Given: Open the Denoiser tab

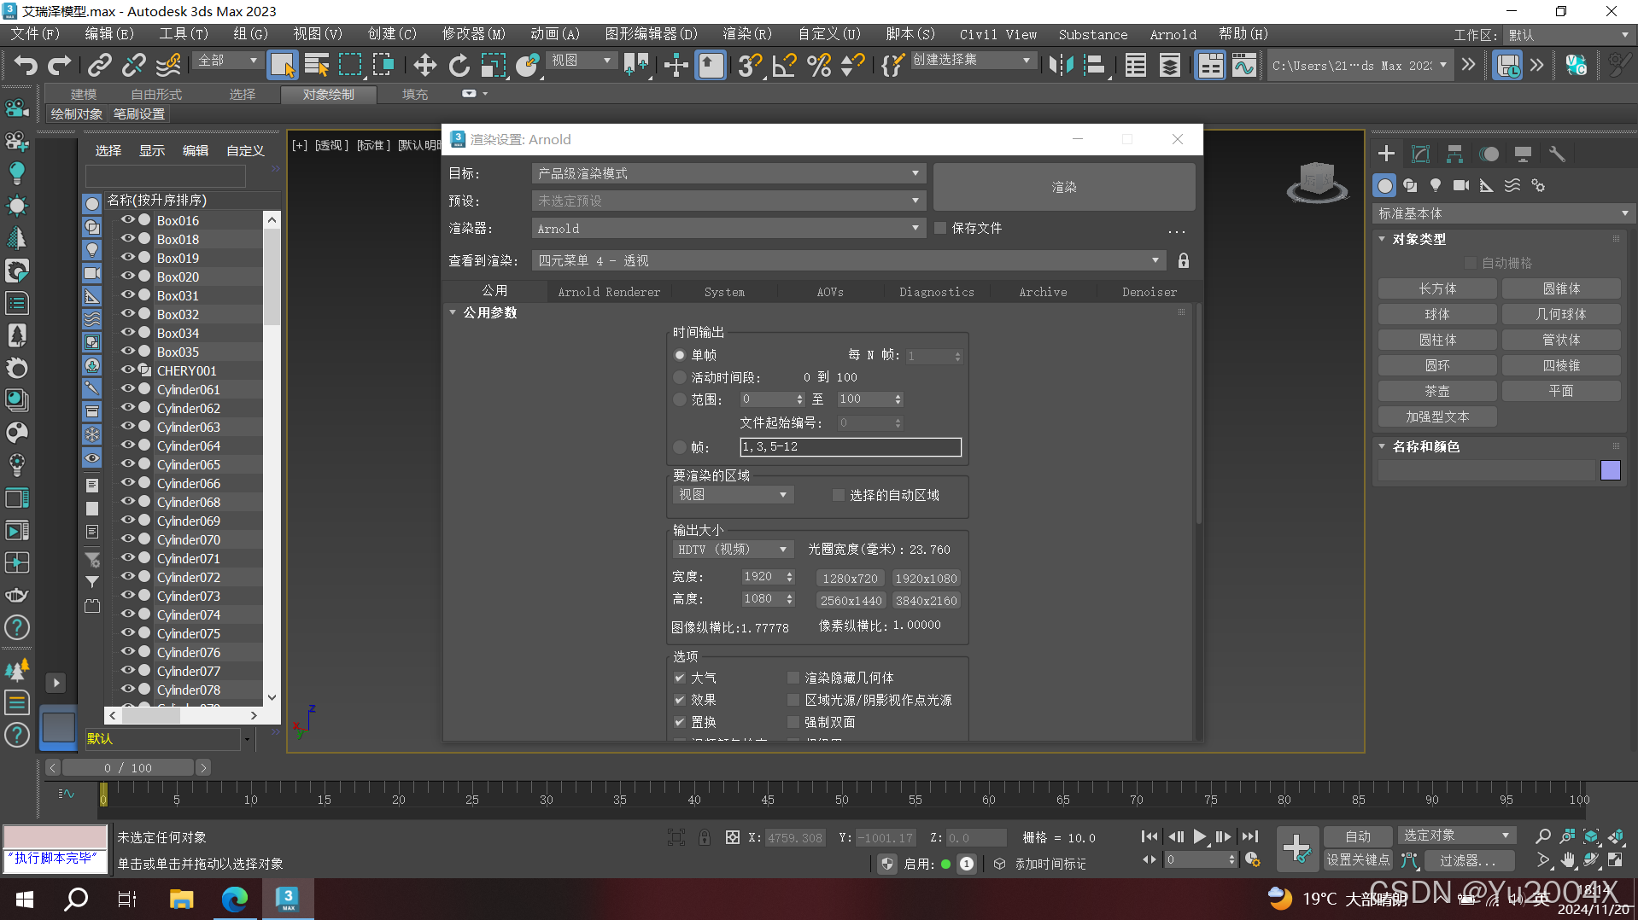Looking at the screenshot, I should click(1149, 292).
